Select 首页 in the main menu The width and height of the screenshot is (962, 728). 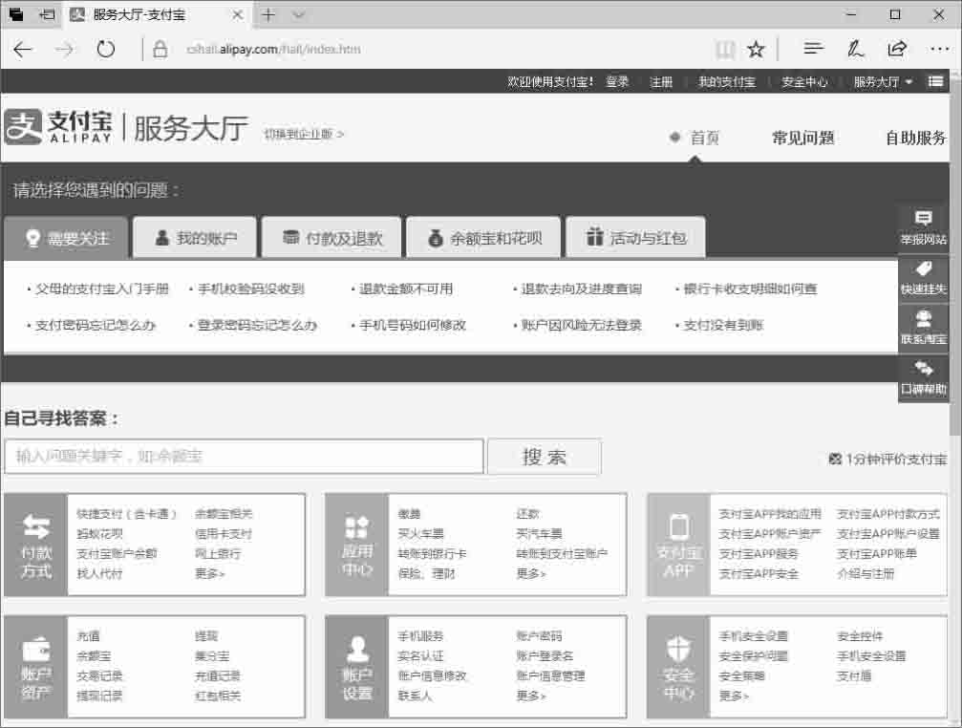coord(704,138)
